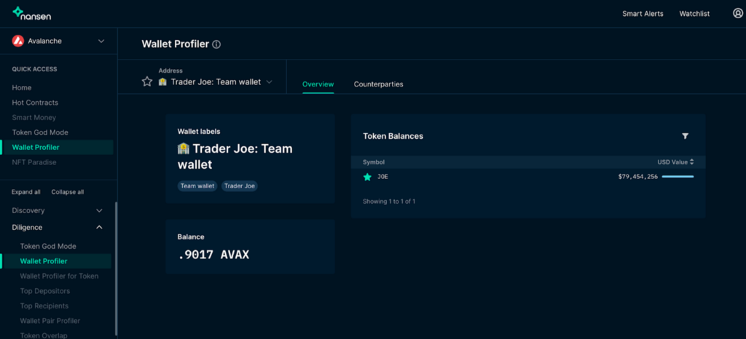
Task: Click the .9017 AVAX balance value
Action: 213,255
